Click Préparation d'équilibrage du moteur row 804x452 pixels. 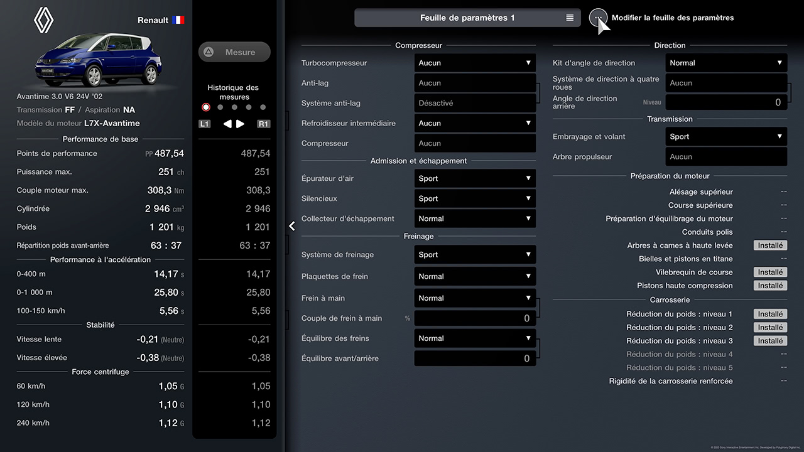670,218
